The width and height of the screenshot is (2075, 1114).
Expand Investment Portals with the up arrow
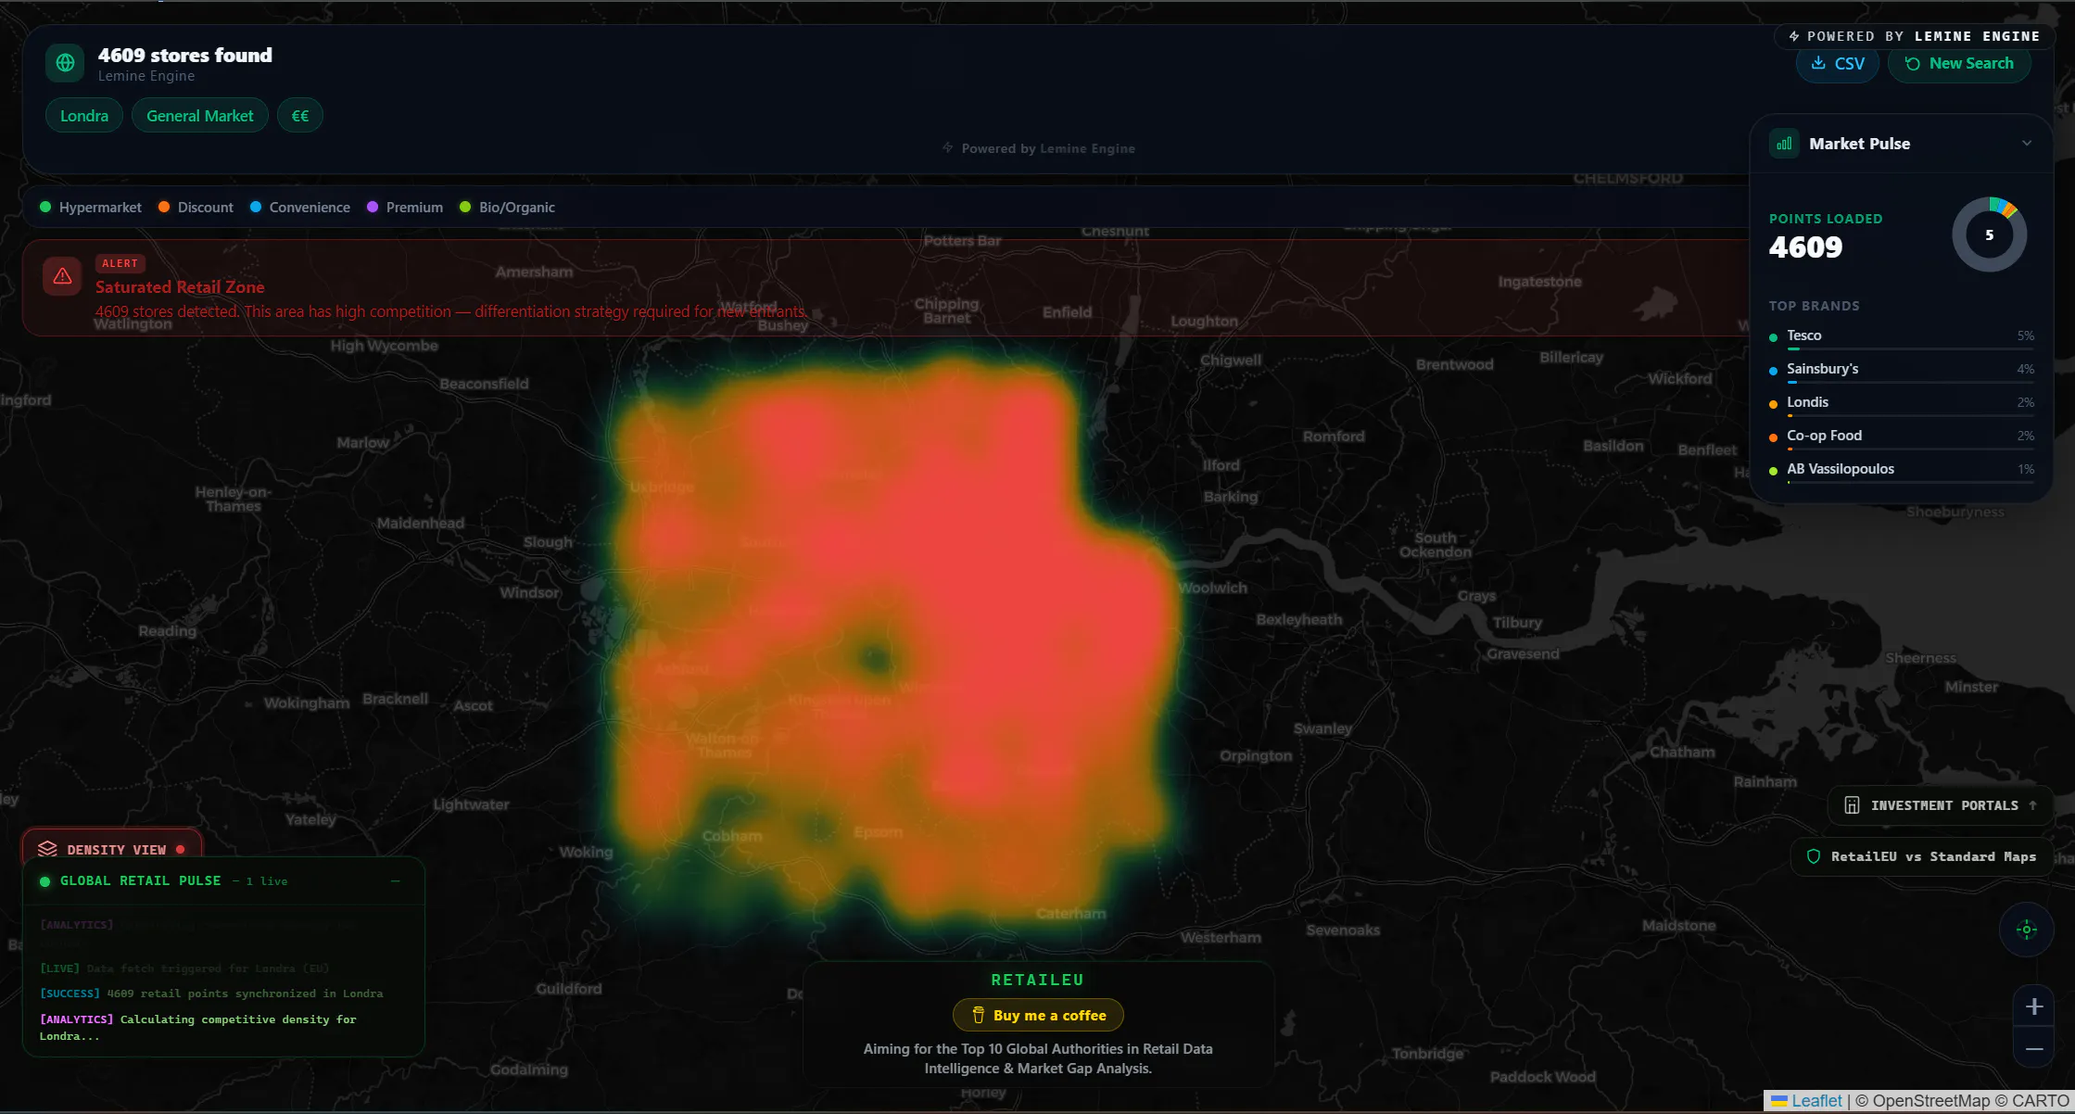coord(2033,805)
